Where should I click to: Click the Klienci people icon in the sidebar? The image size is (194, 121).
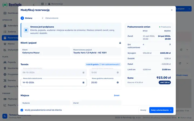pyautogui.click(x=5, y=44)
